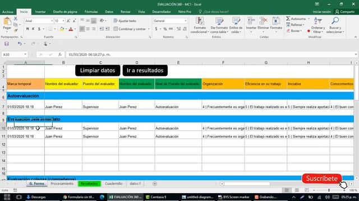Apply percent style format
Screen dimensions: 359x201
(165, 29)
